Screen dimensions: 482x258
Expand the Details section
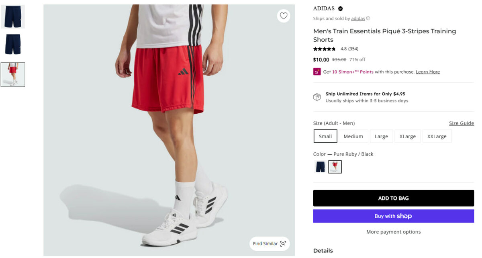pyautogui.click(x=323, y=251)
